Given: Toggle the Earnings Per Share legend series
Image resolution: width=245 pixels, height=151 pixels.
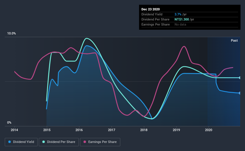Looking at the screenshot, I should coord(100,142).
